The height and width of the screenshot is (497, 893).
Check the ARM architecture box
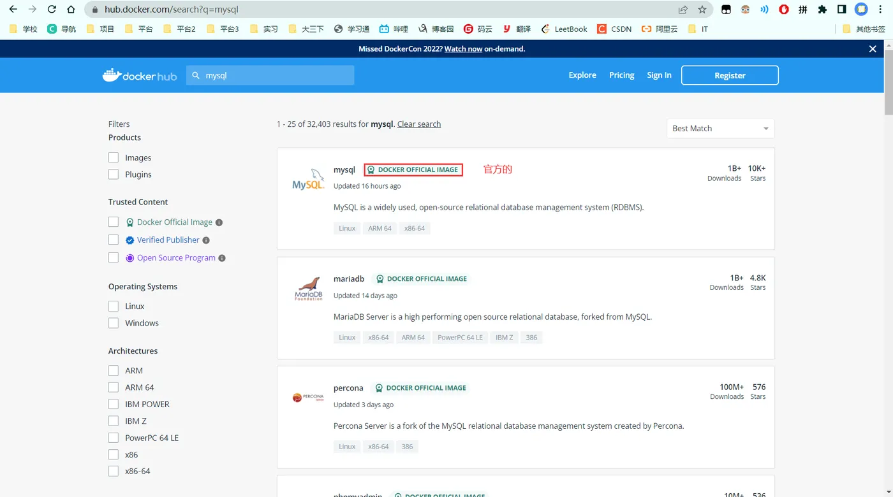[114, 370]
